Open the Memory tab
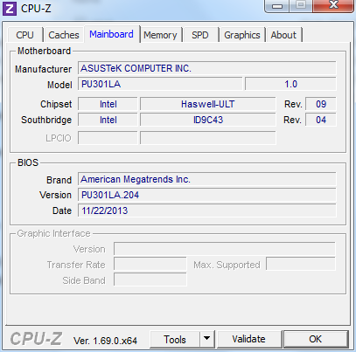 160,35
